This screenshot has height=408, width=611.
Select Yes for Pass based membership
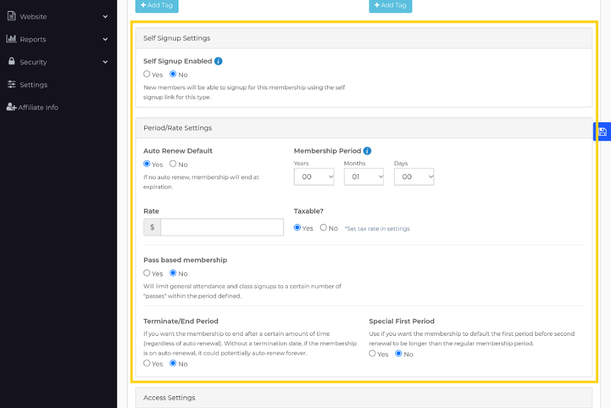coord(147,273)
